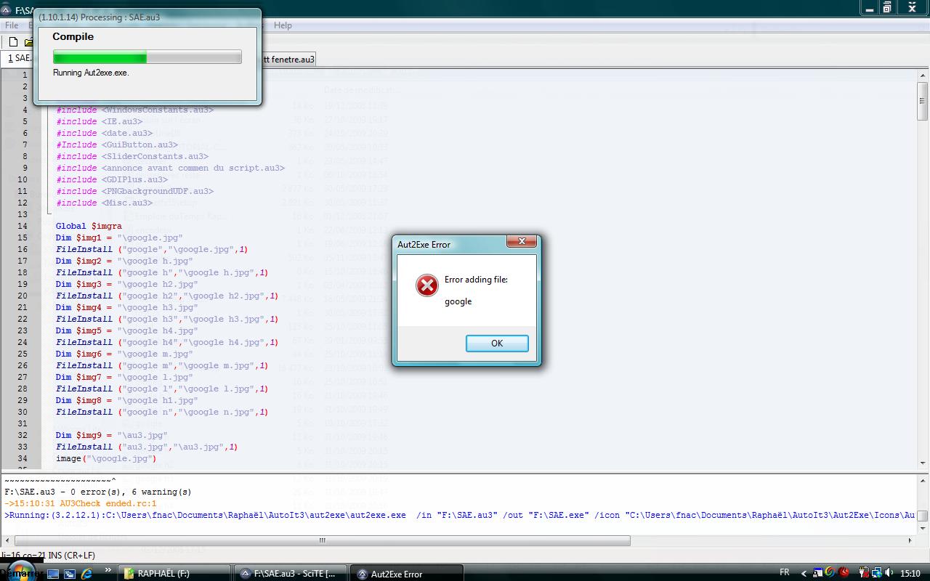930x581 pixels.
Task: Click the Windows Start orb
Action: [20, 572]
